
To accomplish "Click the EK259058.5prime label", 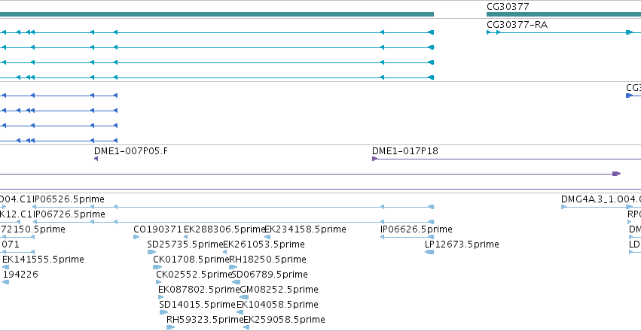I will [284, 320].
